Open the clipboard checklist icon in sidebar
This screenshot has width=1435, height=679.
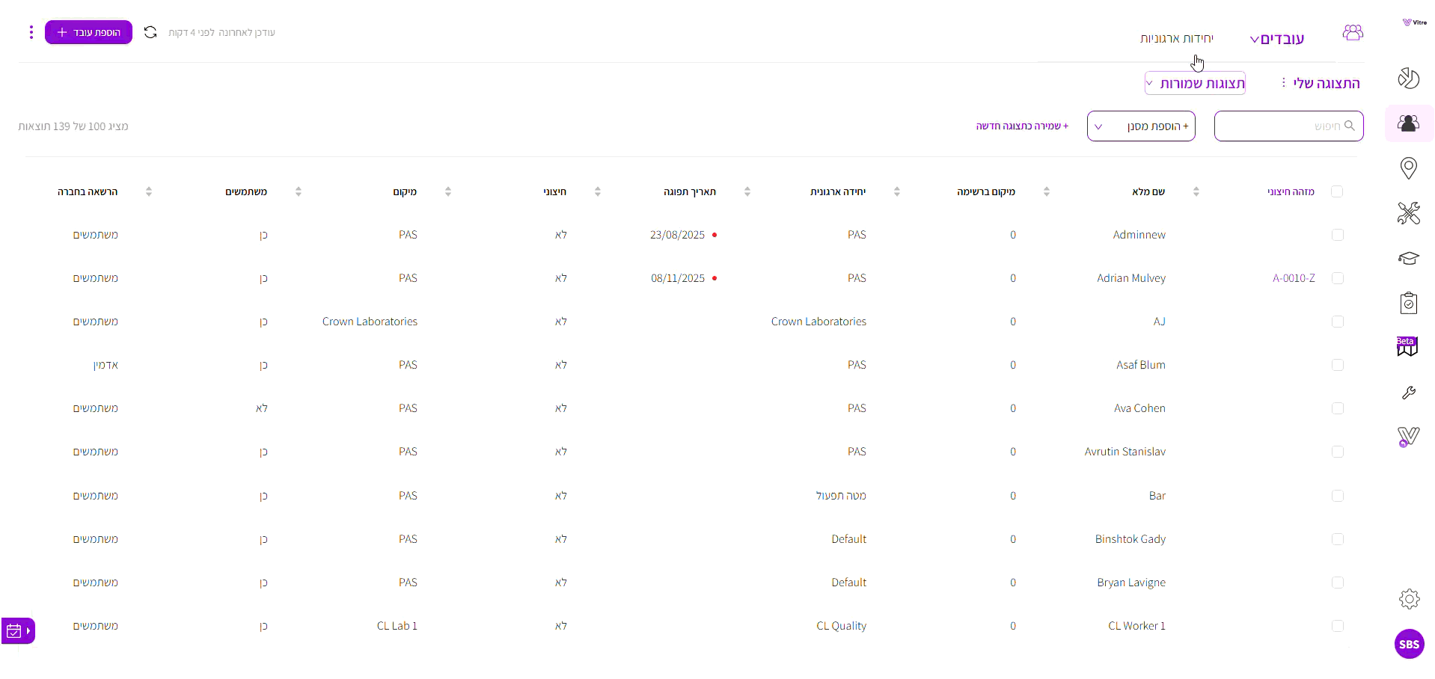click(x=1409, y=303)
